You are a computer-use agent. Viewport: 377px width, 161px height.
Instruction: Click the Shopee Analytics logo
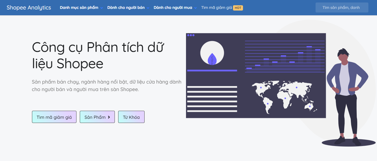point(29,7)
